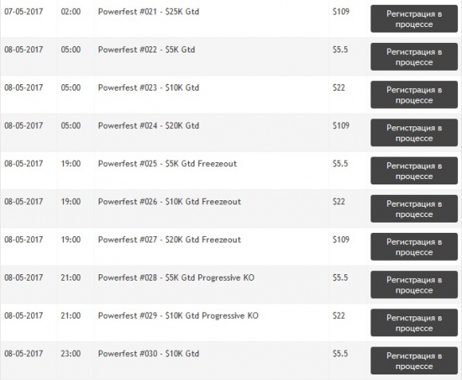This screenshot has width=462, height=380.
Task: Open registration for Powerfest #023 $10K Gtd
Action: click(x=414, y=95)
